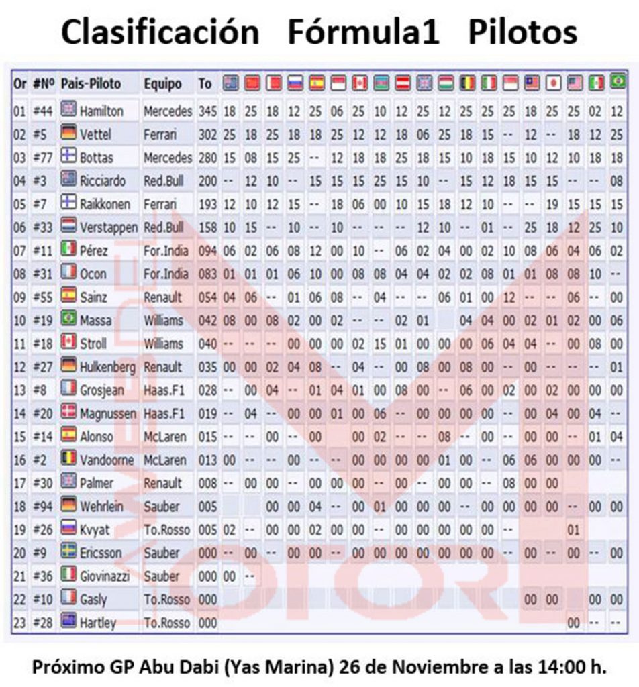639x687 pixels.
Task: Click the Brazil flag in the header row
Action: click(617, 83)
